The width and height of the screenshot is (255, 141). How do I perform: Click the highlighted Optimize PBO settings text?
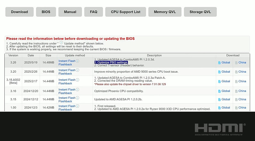pos(111,63)
